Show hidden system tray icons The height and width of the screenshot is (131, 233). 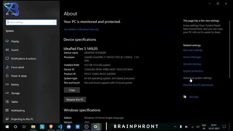point(175,127)
